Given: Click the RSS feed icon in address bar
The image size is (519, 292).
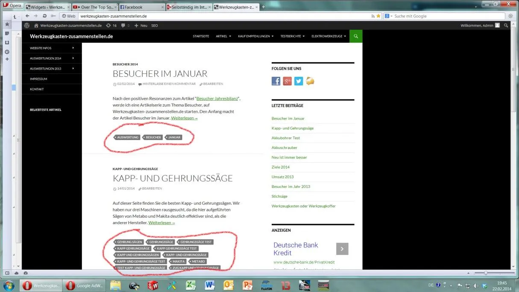Looking at the screenshot, I should pos(373,16).
